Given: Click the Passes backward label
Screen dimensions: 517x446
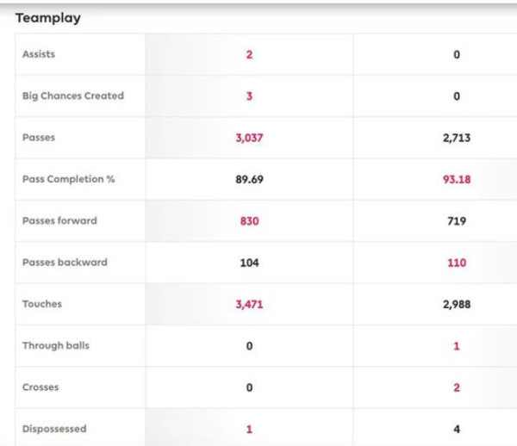Looking at the screenshot, I should 65,262.
